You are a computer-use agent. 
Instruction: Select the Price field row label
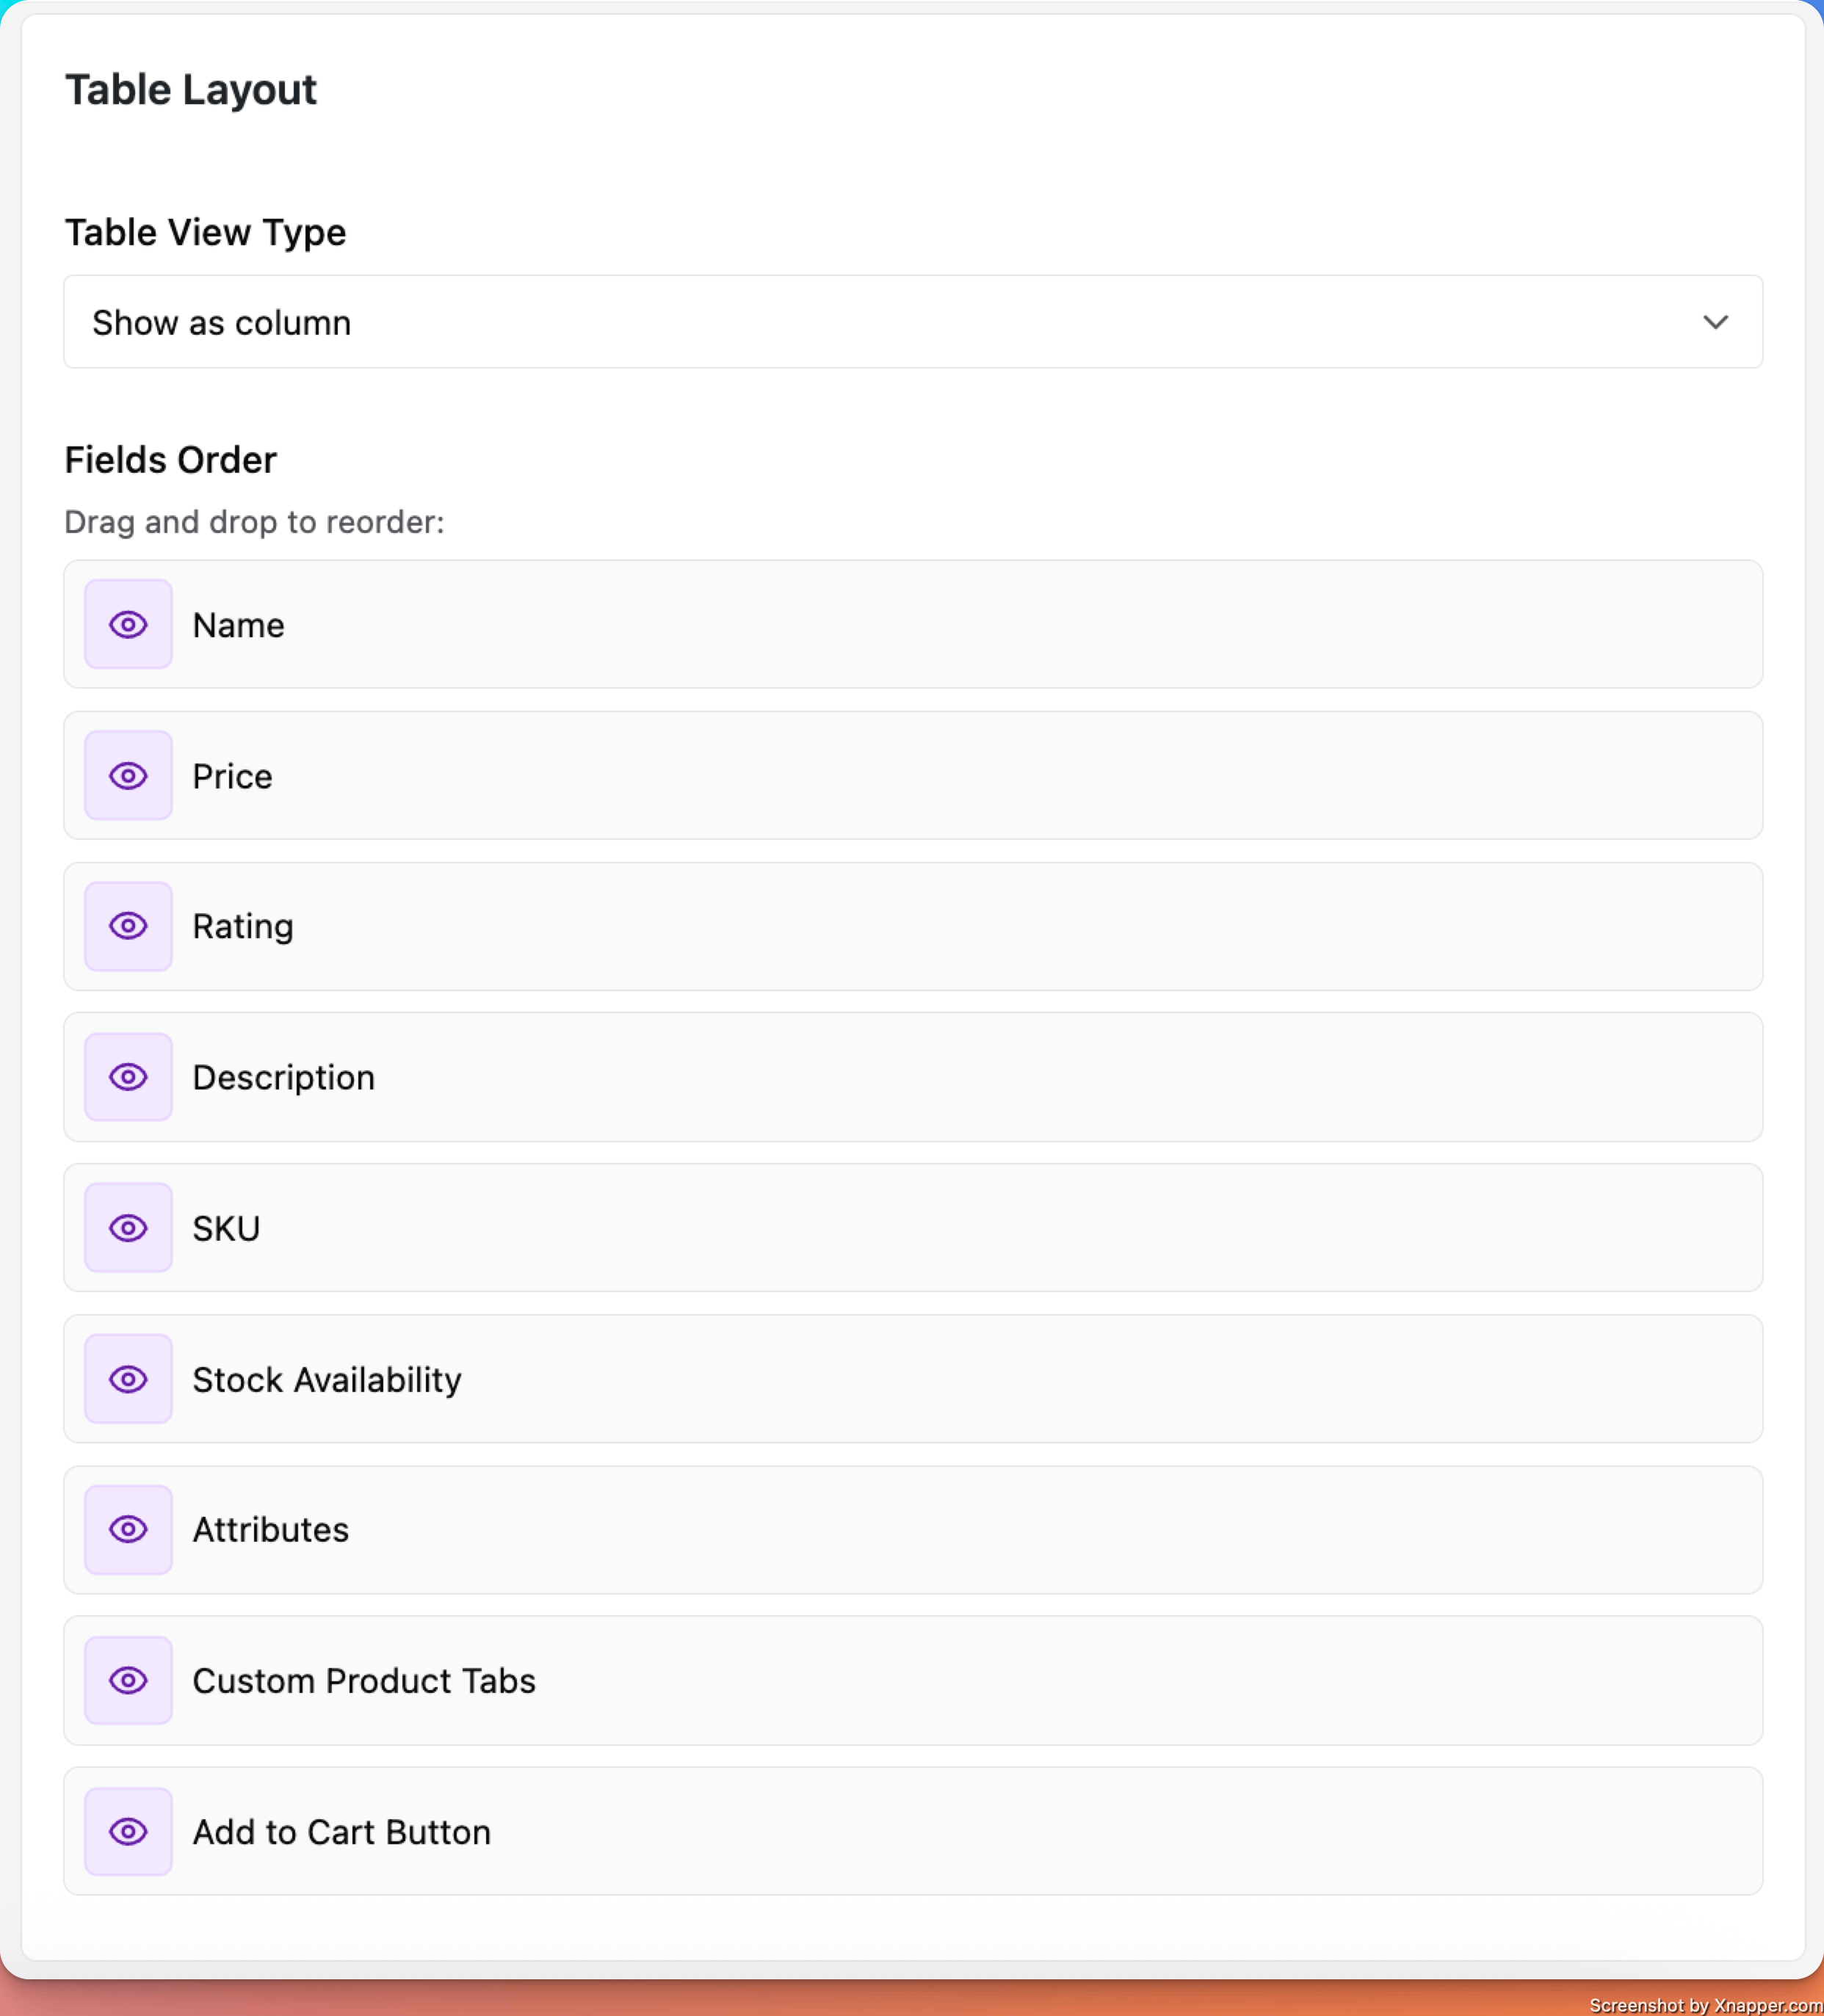232,777
